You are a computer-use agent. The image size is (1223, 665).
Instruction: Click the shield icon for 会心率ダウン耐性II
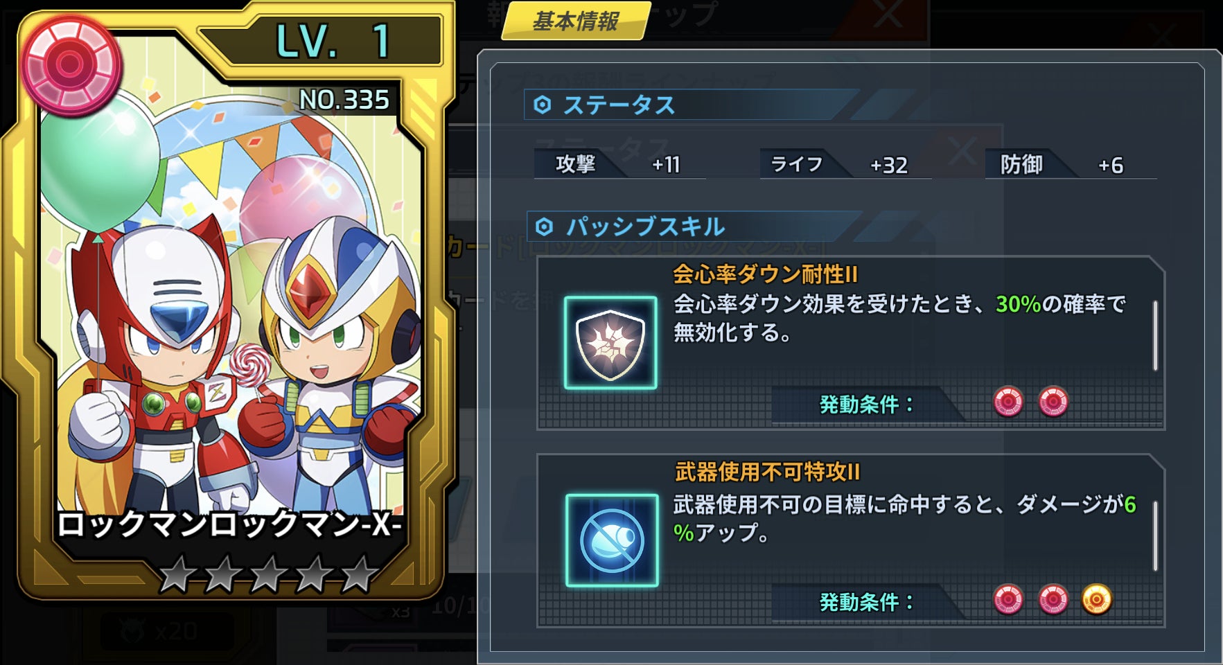(610, 343)
